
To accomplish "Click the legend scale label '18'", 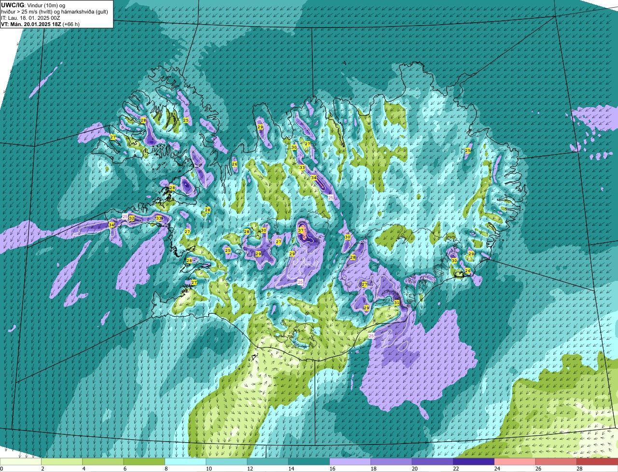I will pos(373,469).
